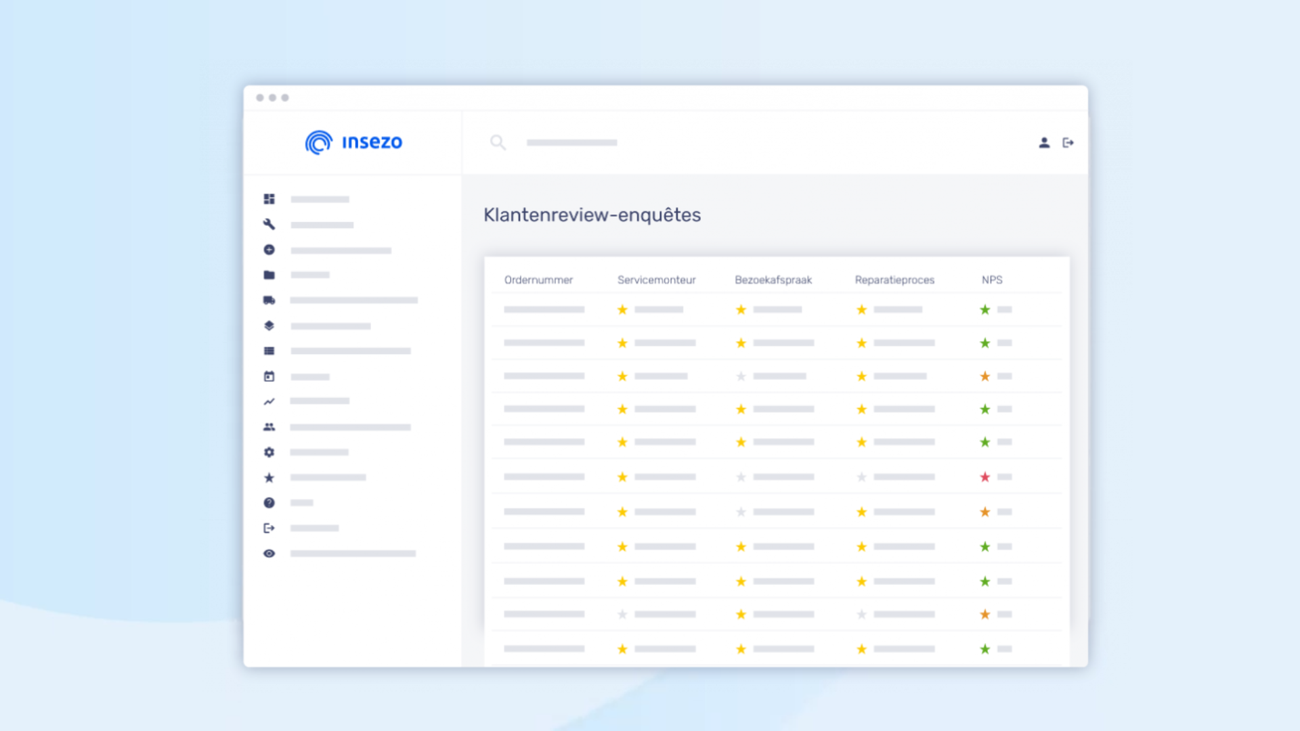Click the logout icon in top right
1300x731 pixels.
(1068, 143)
